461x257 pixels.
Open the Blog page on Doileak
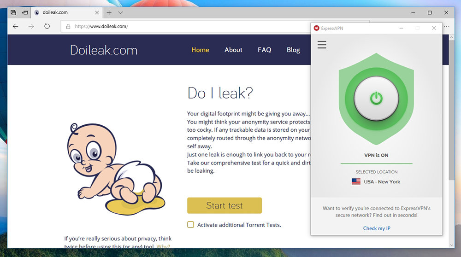coord(293,50)
